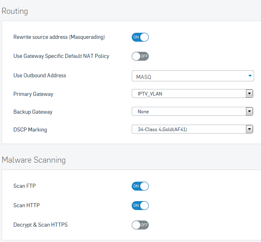Open the Use Outbound Address MASQ dropdown
Screen dimensions: 261x242
193,76
